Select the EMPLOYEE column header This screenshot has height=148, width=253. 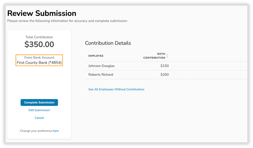(x=96, y=56)
